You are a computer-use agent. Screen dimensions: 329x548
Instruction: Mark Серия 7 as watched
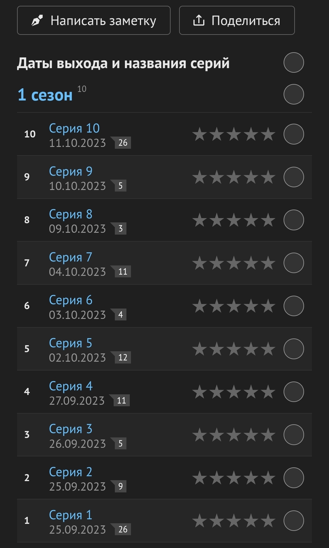pos(294,263)
